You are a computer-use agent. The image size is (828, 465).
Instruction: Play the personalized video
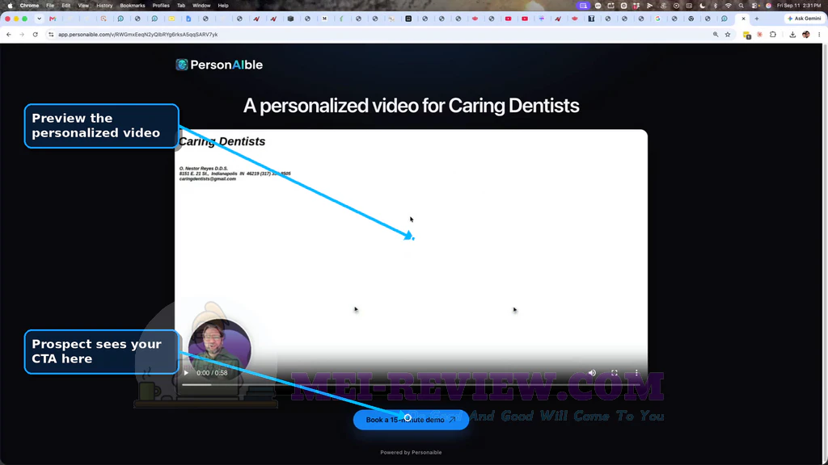186,373
